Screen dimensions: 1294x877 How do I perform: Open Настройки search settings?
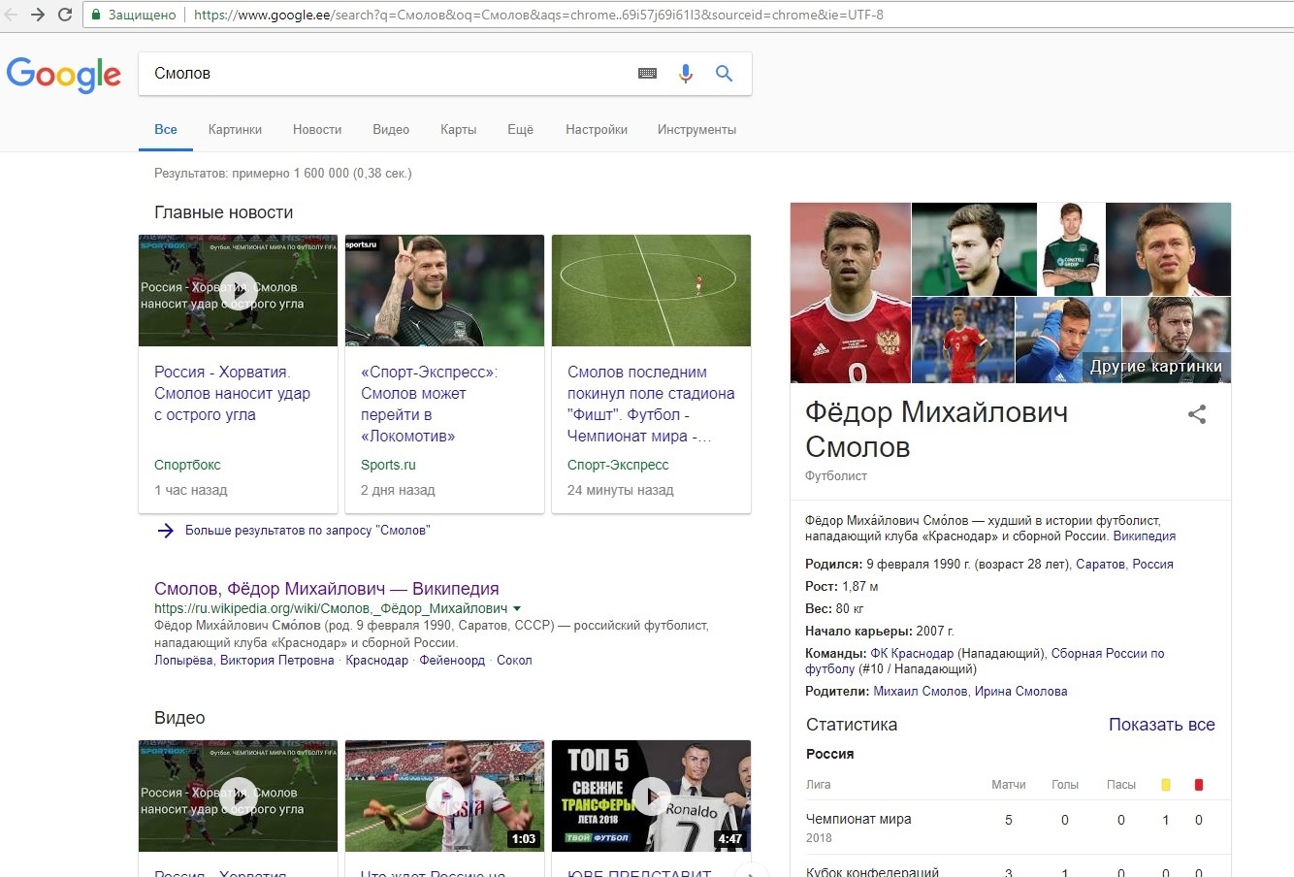[597, 129]
